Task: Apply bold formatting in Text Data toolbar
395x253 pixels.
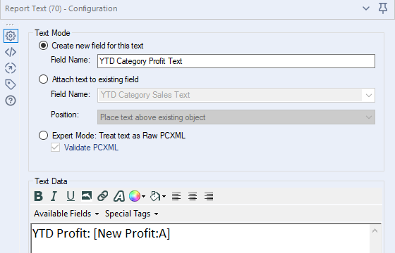Action: [39, 196]
